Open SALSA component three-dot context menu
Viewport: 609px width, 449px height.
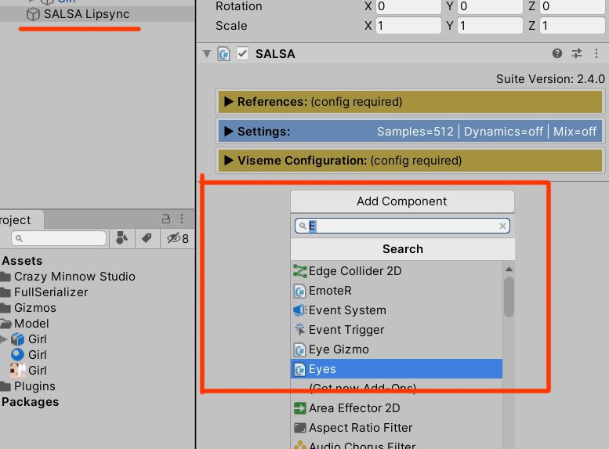tap(595, 54)
